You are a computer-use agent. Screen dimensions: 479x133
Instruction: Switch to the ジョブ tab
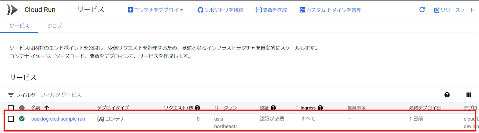(54, 26)
